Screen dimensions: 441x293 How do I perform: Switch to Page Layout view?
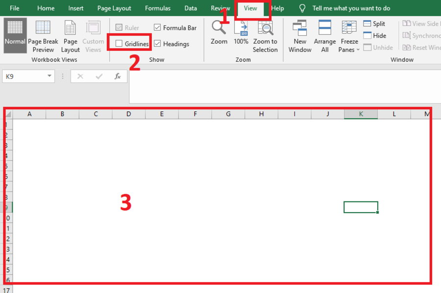tap(70, 37)
